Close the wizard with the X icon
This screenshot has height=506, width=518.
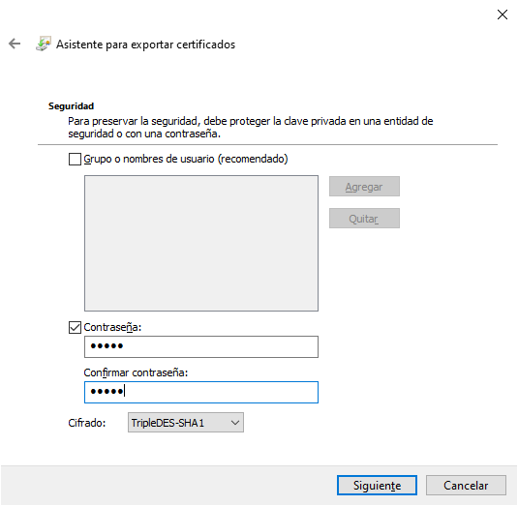point(503,15)
